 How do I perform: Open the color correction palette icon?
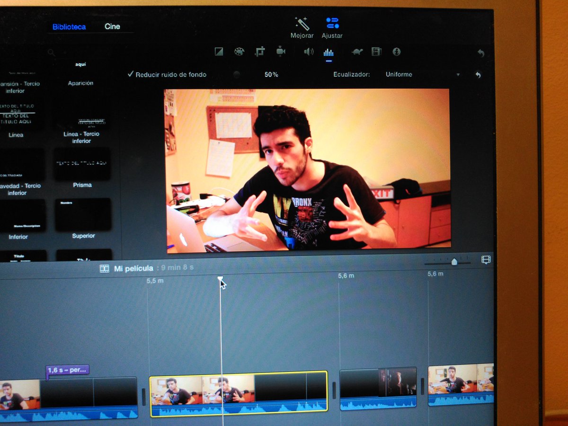pyautogui.click(x=239, y=52)
